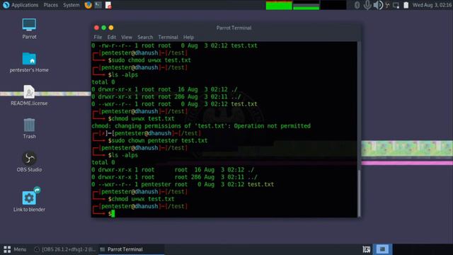Screen dimensions: 453x255
Task: Click the Parrot logo in top panel
Action: tap(6, 5)
